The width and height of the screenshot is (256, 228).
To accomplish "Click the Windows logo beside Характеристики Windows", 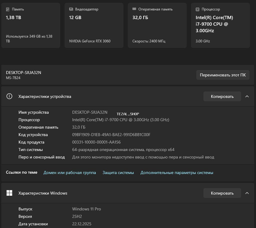I will point(9,193).
